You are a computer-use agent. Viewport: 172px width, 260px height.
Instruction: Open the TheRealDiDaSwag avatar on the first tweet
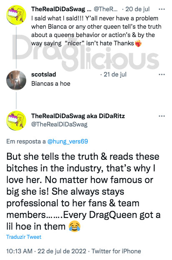[16, 15]
